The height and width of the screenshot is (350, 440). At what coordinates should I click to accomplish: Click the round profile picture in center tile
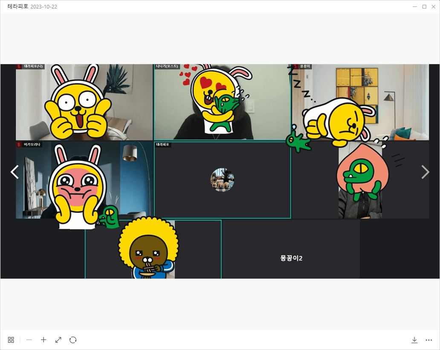pyautogui.click(x=222, y=180)
